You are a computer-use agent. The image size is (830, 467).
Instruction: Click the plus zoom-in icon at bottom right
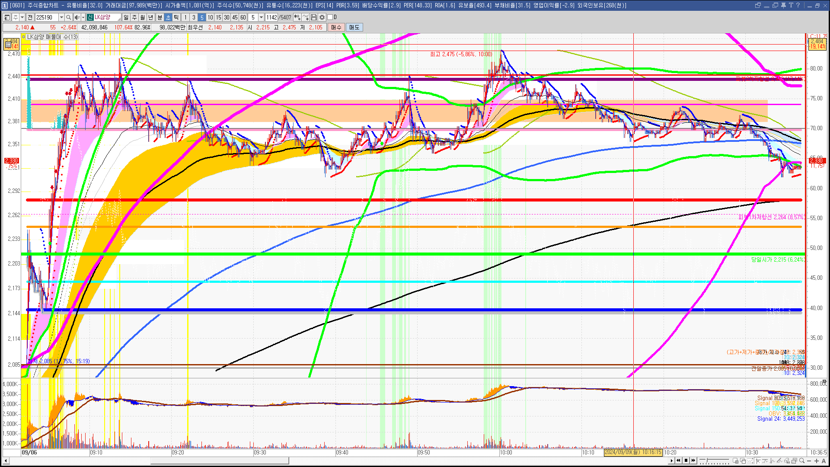[x=816, y=461]
